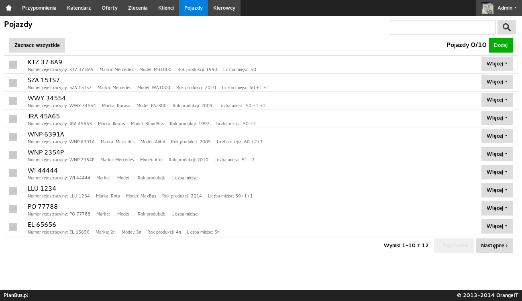This screenshot has width=522, height=301.
Task: Click 'Model: WA1000' detail text
Action: (x=154, y=87)
